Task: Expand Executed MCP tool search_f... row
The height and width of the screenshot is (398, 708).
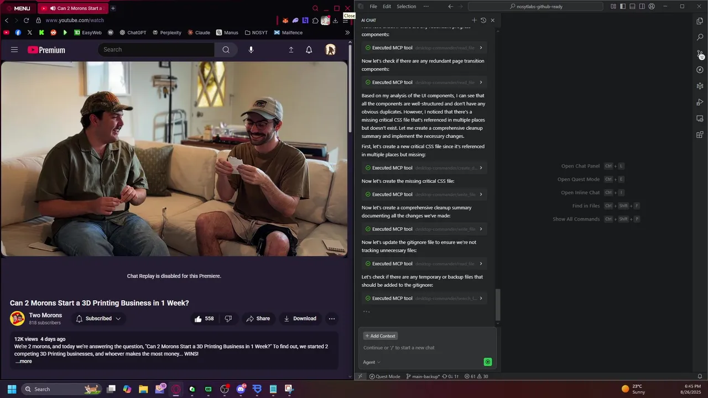Action: coord(424,298)
